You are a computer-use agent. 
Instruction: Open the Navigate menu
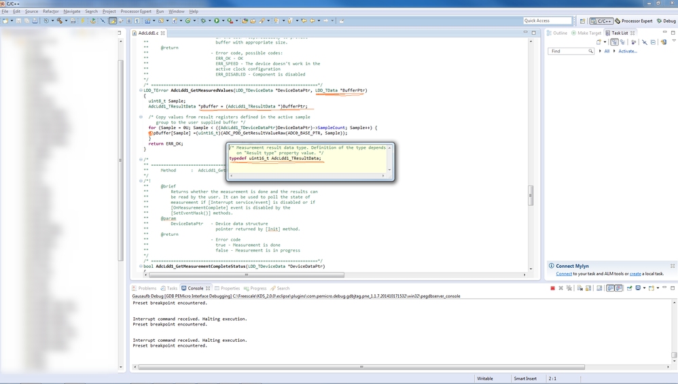(x=72, y=12)
